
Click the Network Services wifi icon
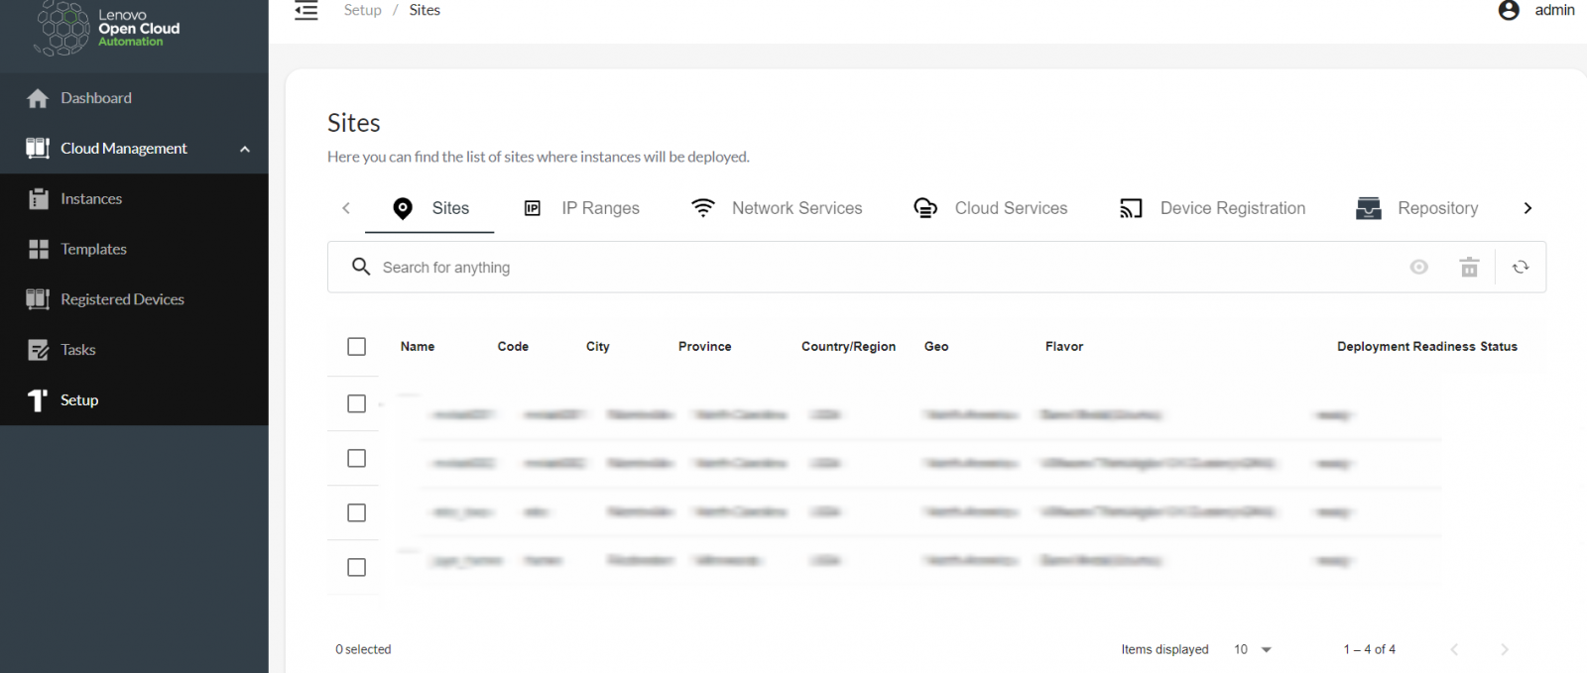pyautogui.click(x=703, y=208)
